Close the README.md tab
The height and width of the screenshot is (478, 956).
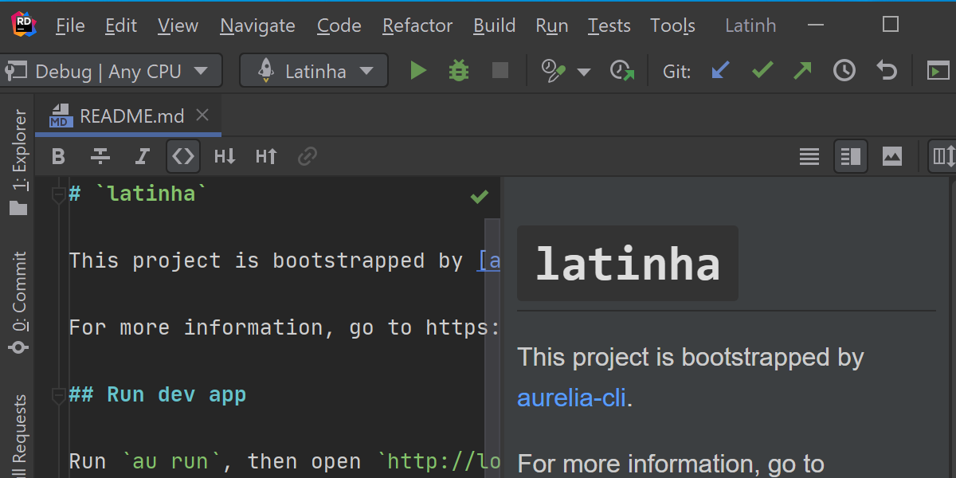tap(202, 116)
